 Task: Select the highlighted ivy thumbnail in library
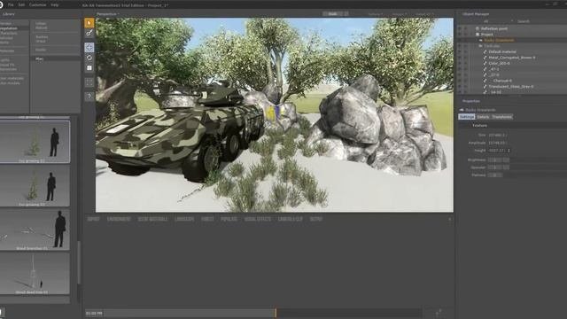point(35,142)
